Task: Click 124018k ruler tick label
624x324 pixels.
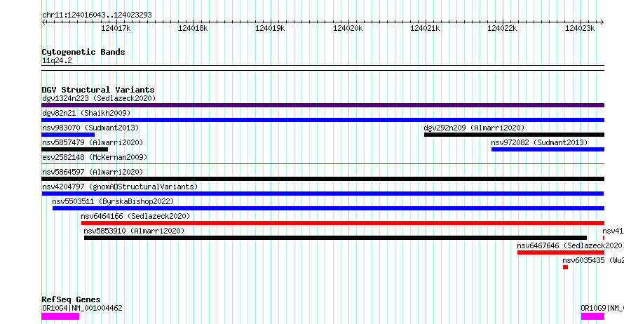Action: click(193, 28)
